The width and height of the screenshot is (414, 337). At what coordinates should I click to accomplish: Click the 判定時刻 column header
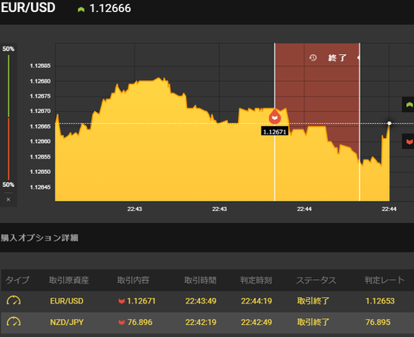coord(256,280)
